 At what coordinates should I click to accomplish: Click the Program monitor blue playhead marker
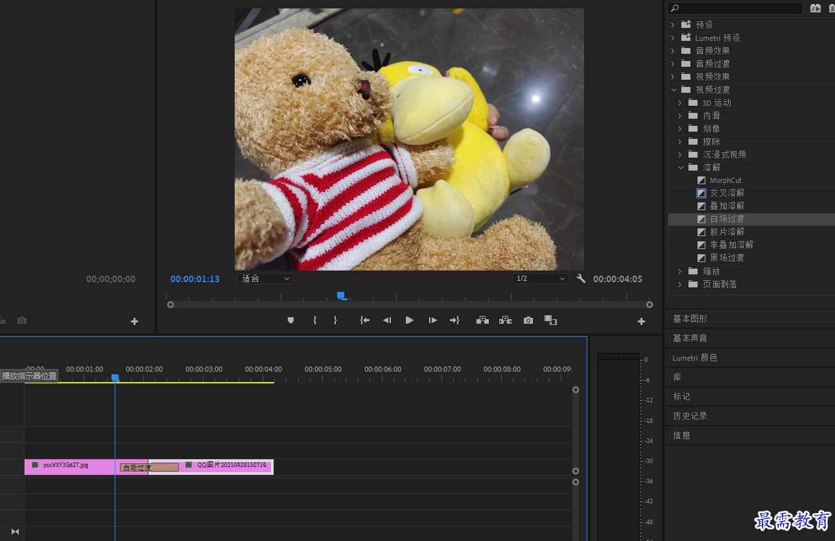341,296
